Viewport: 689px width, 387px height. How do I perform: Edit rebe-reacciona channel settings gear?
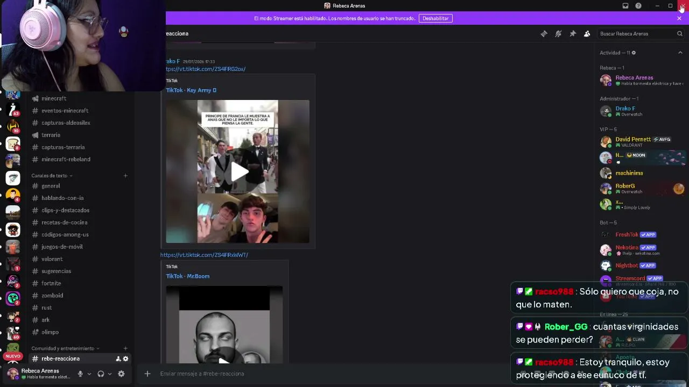coord(125,359)
